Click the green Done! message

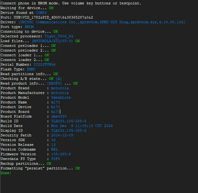(6, 173)
